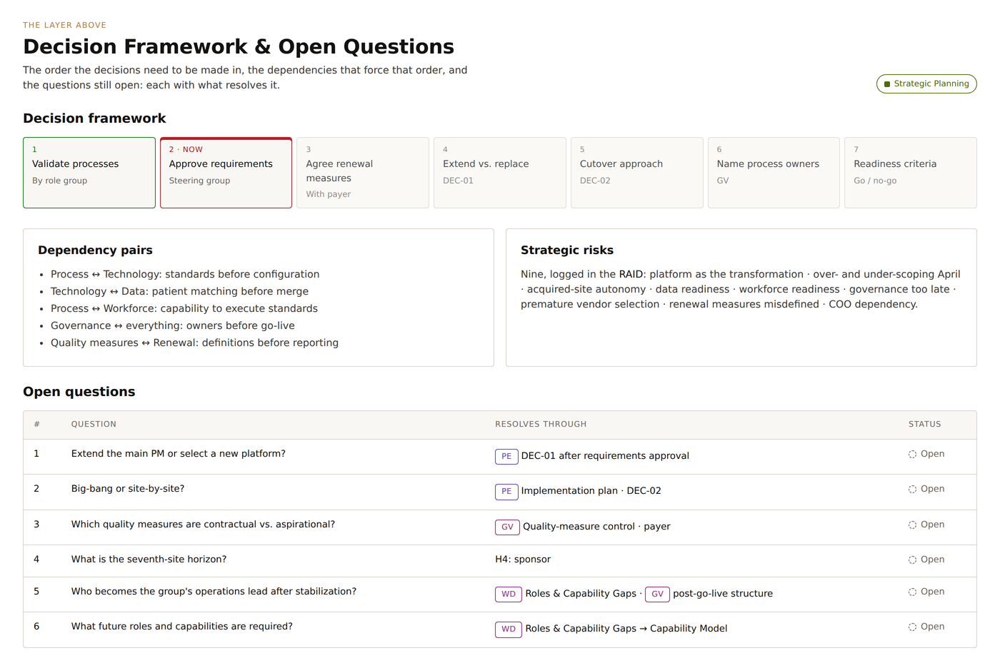The image size is (1000, 668).
Task: Click the Open status icon for question 1
Action: click(912, 454)
